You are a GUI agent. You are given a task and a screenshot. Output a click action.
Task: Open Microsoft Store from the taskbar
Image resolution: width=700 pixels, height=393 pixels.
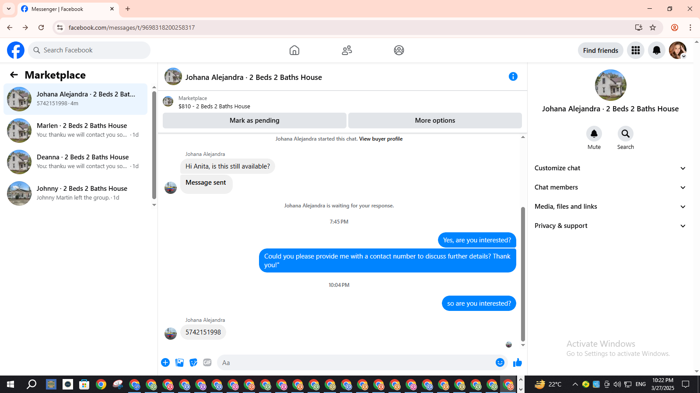coord(84,384)
